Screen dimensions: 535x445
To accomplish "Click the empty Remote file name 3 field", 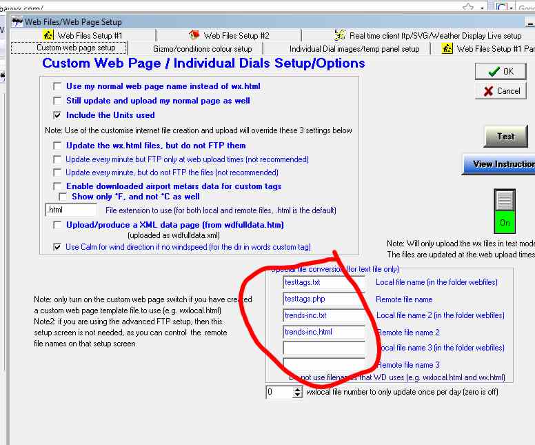I will pyautogui.click(x=324, y=364).
